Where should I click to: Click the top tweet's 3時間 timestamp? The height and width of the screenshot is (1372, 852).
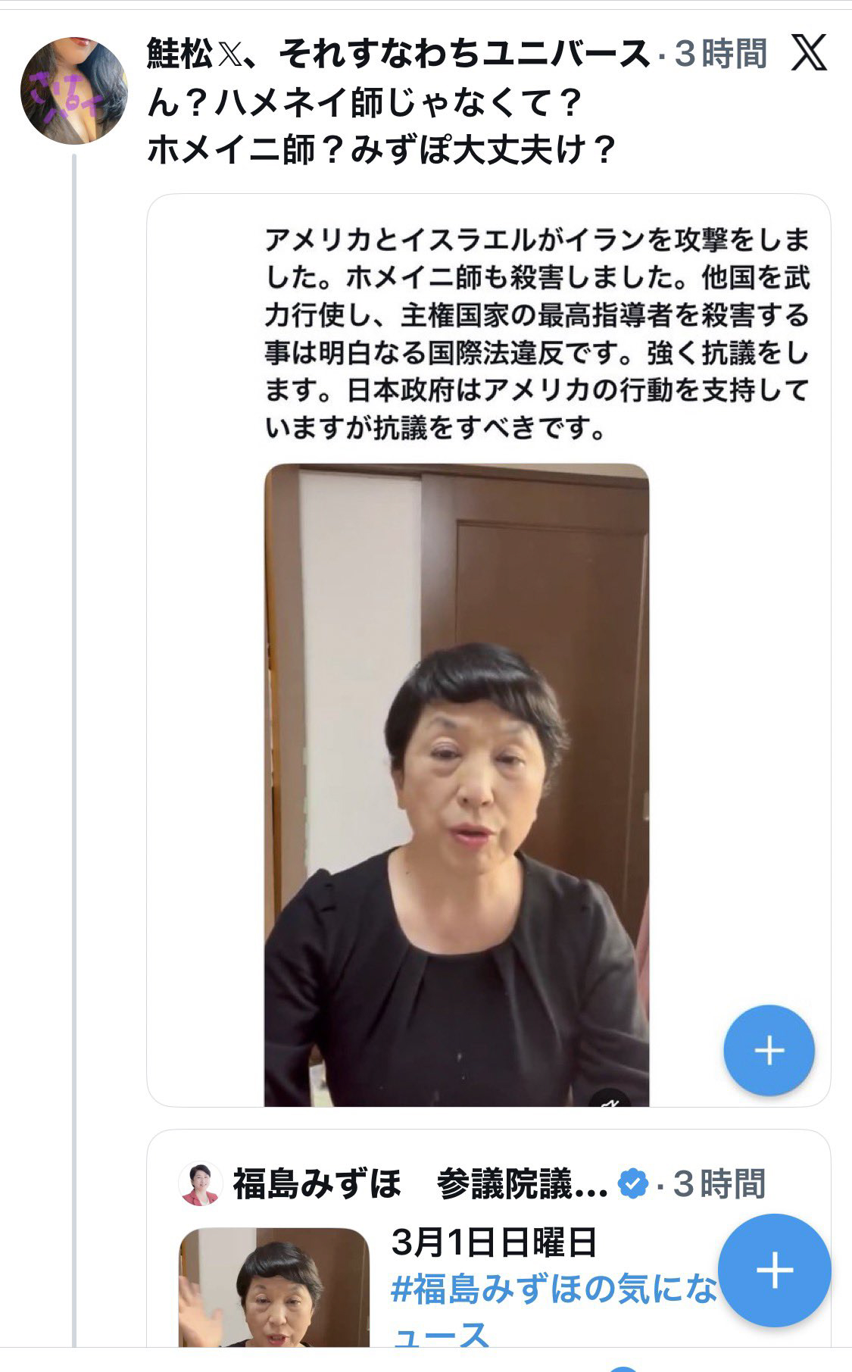point(720,54)
